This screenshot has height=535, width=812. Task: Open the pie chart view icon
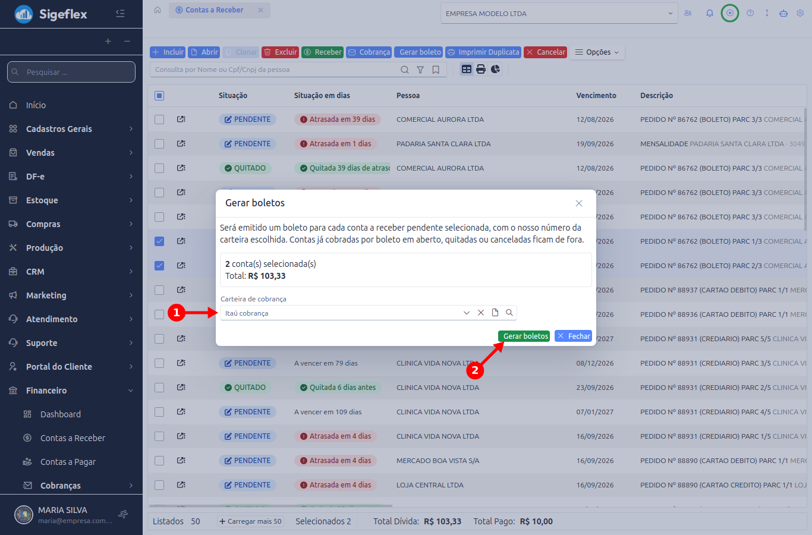point(495,70)
